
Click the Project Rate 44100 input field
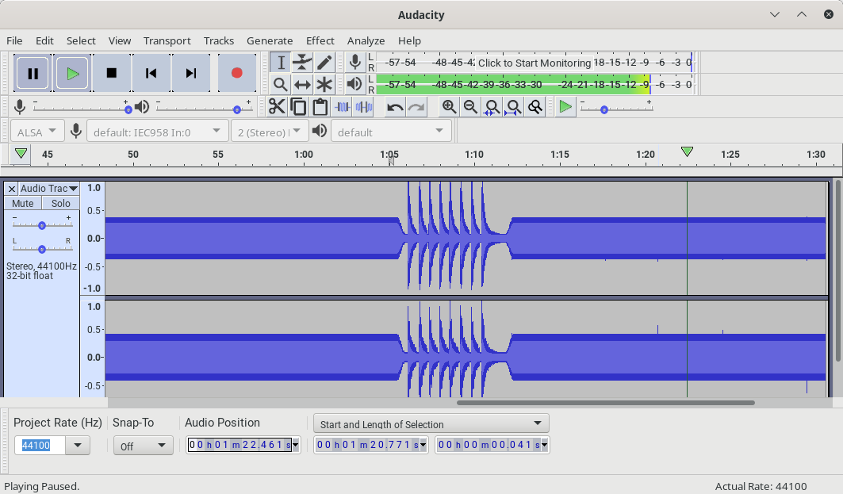(40, 445)
